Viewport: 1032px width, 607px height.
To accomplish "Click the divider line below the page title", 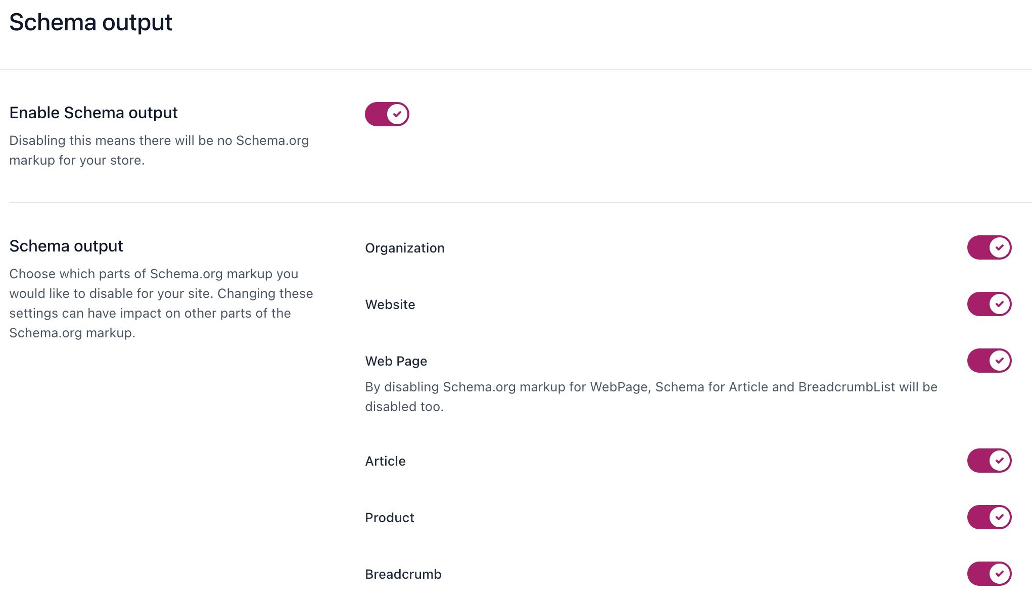I will (516, 69).
